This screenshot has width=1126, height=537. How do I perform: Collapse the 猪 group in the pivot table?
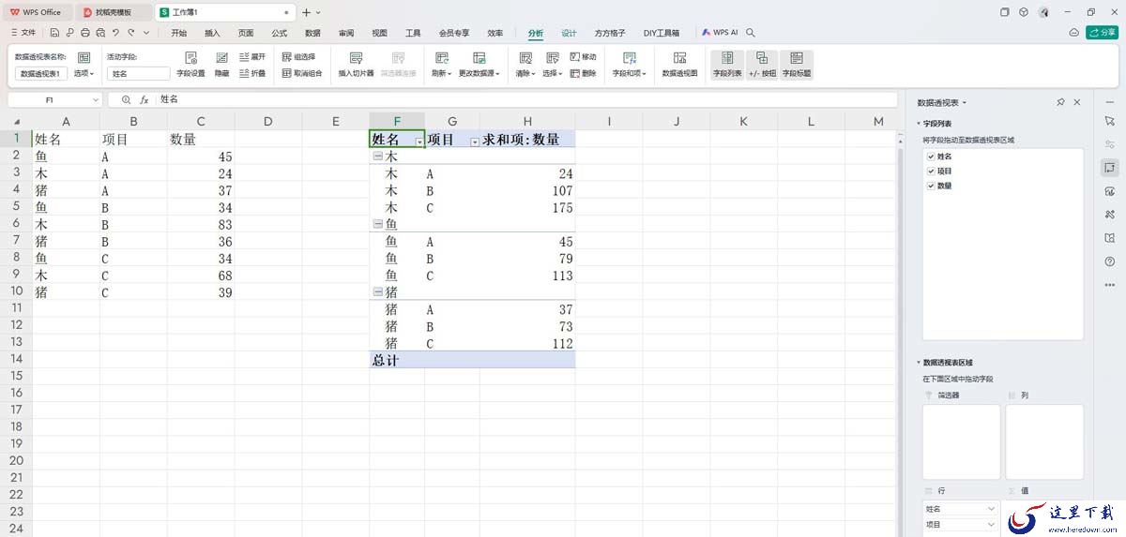tap(378, 292)
